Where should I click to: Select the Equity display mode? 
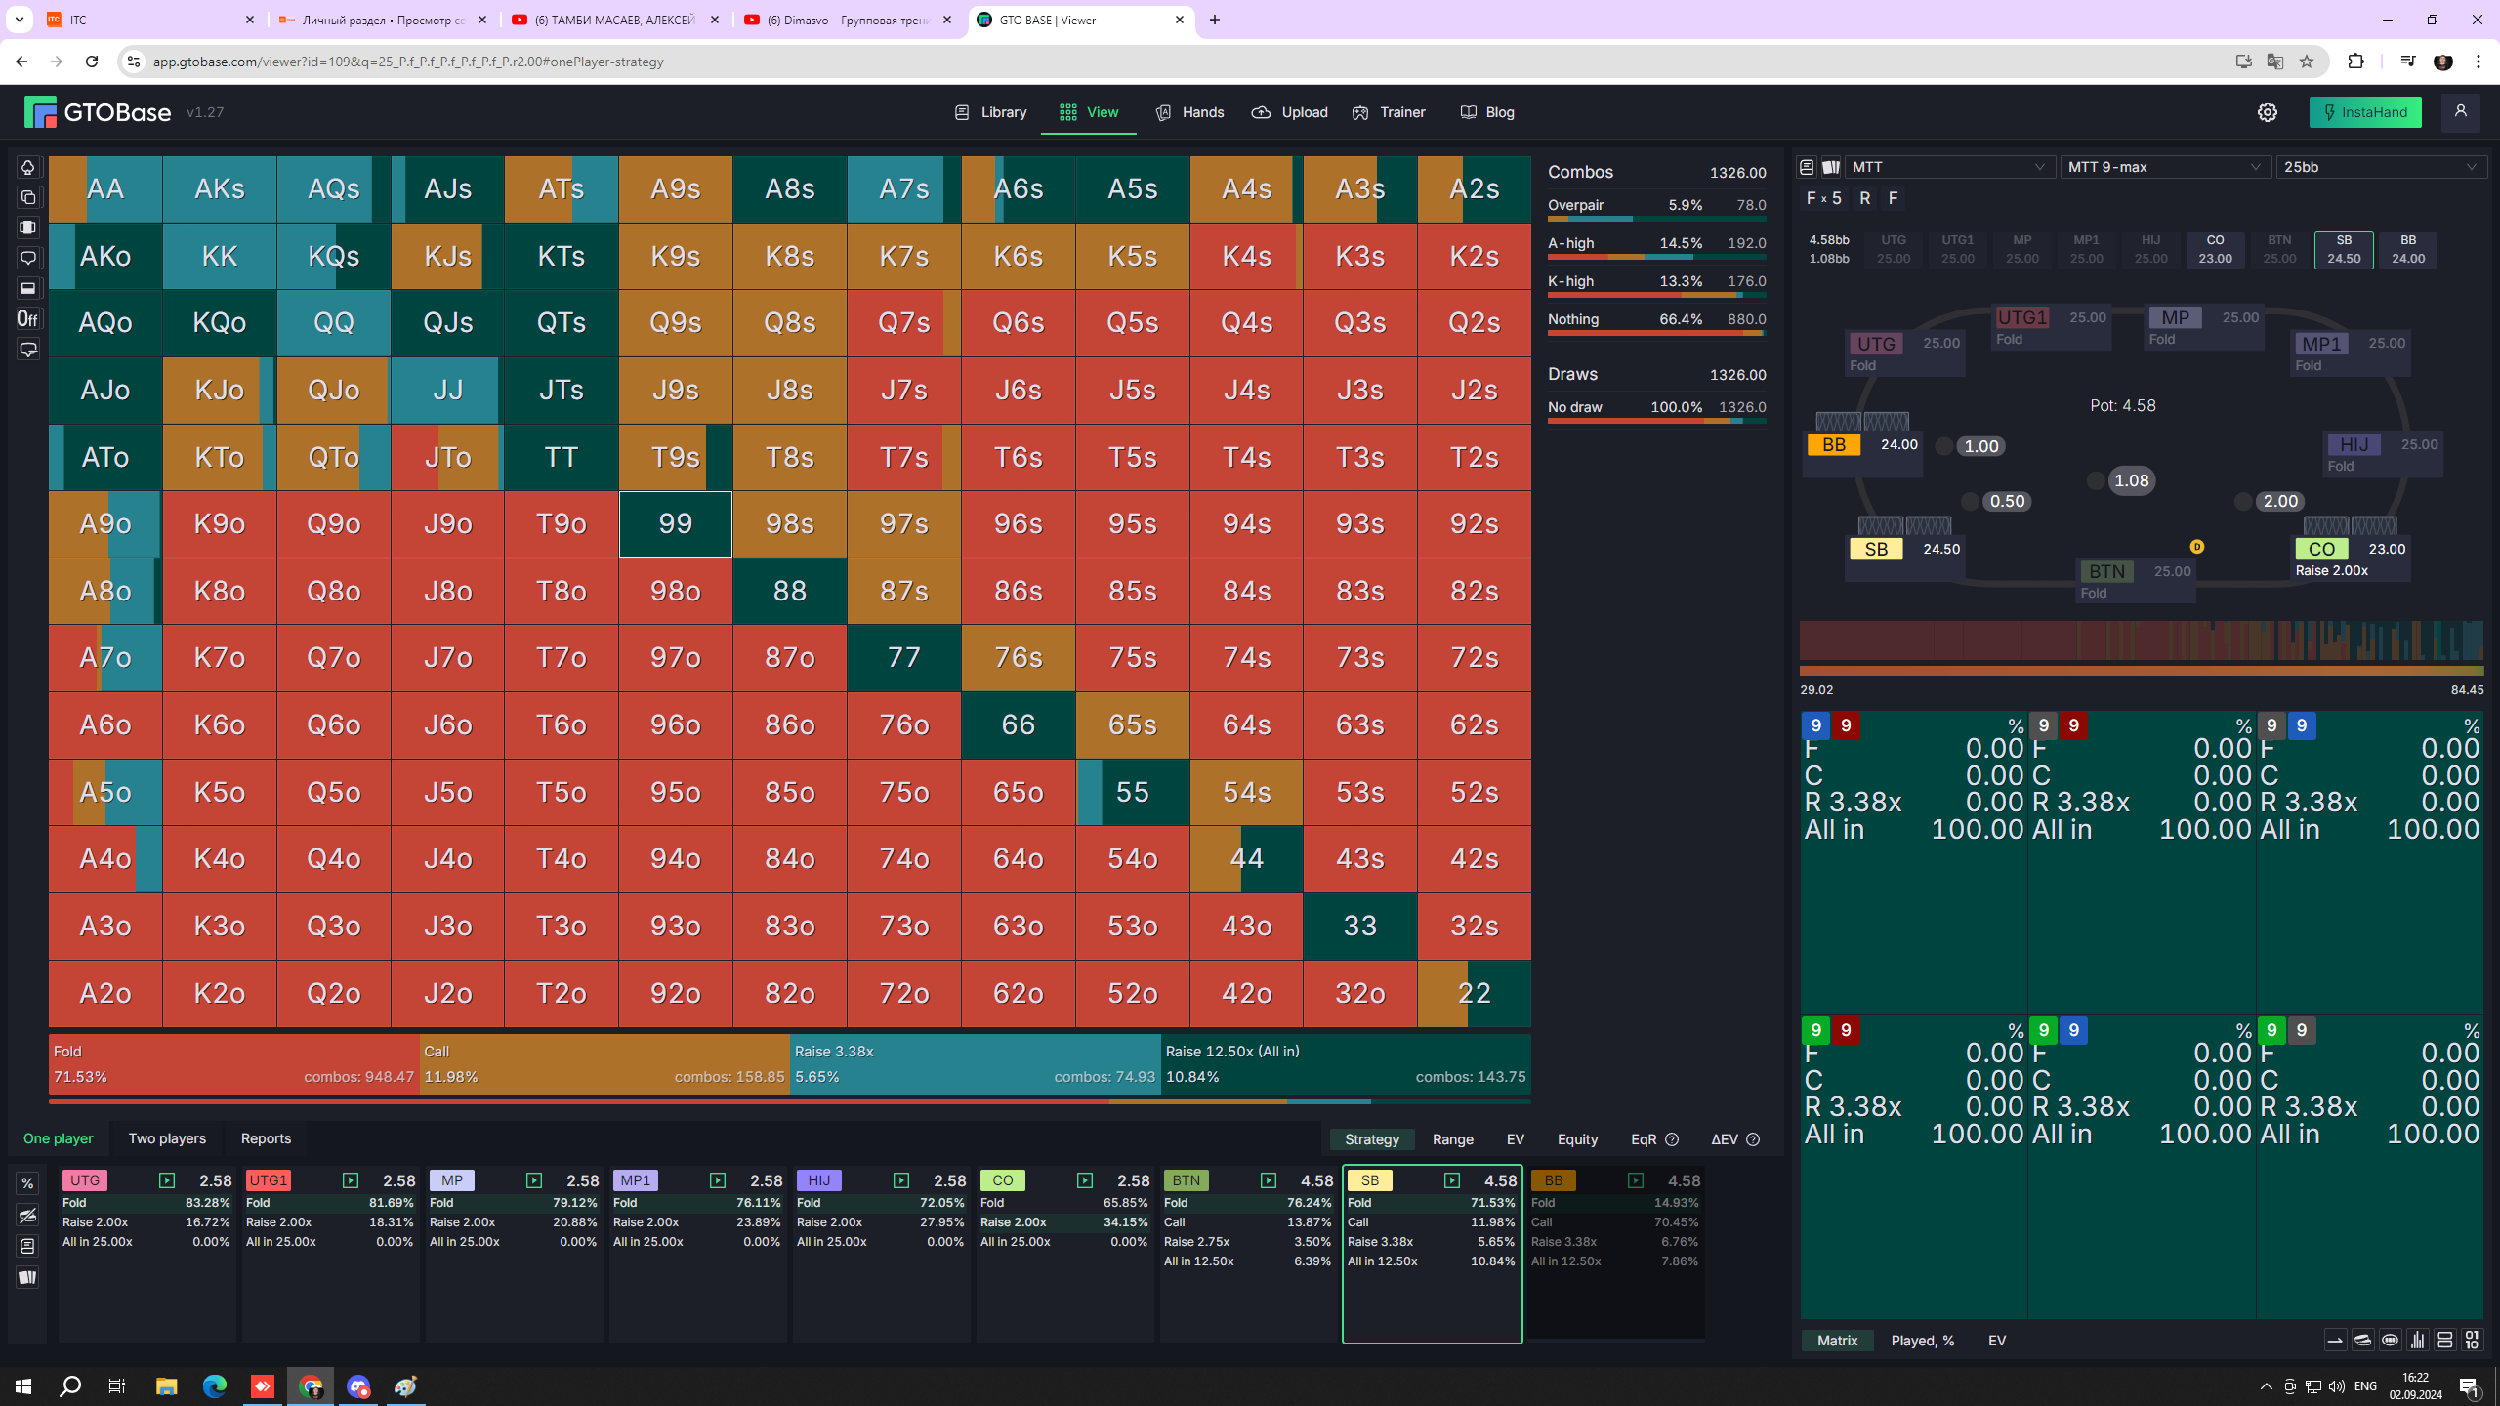pos(1577,1139)
